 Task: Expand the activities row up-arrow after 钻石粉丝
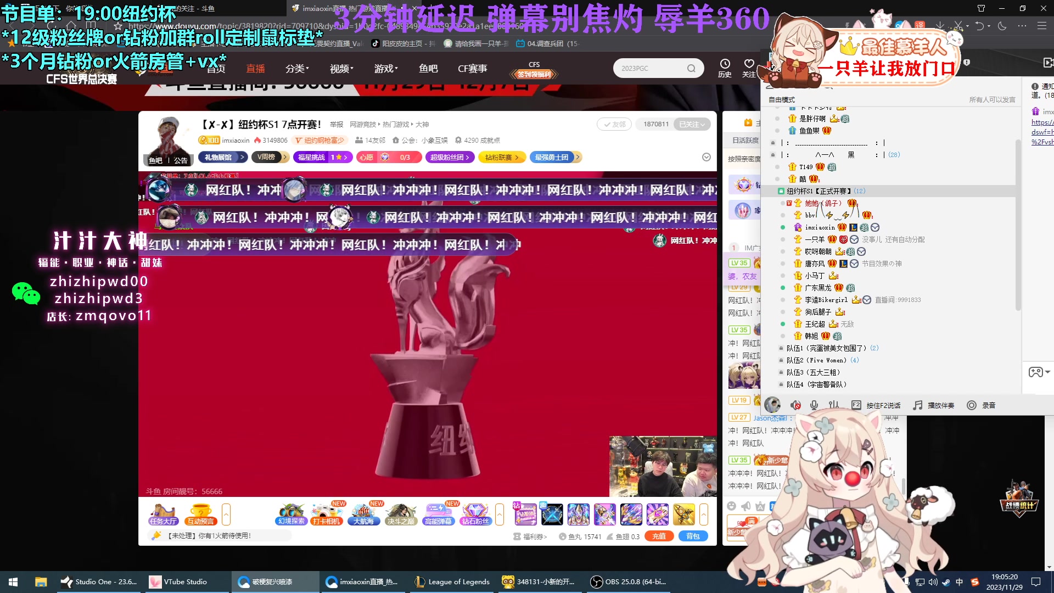(500, 514)
